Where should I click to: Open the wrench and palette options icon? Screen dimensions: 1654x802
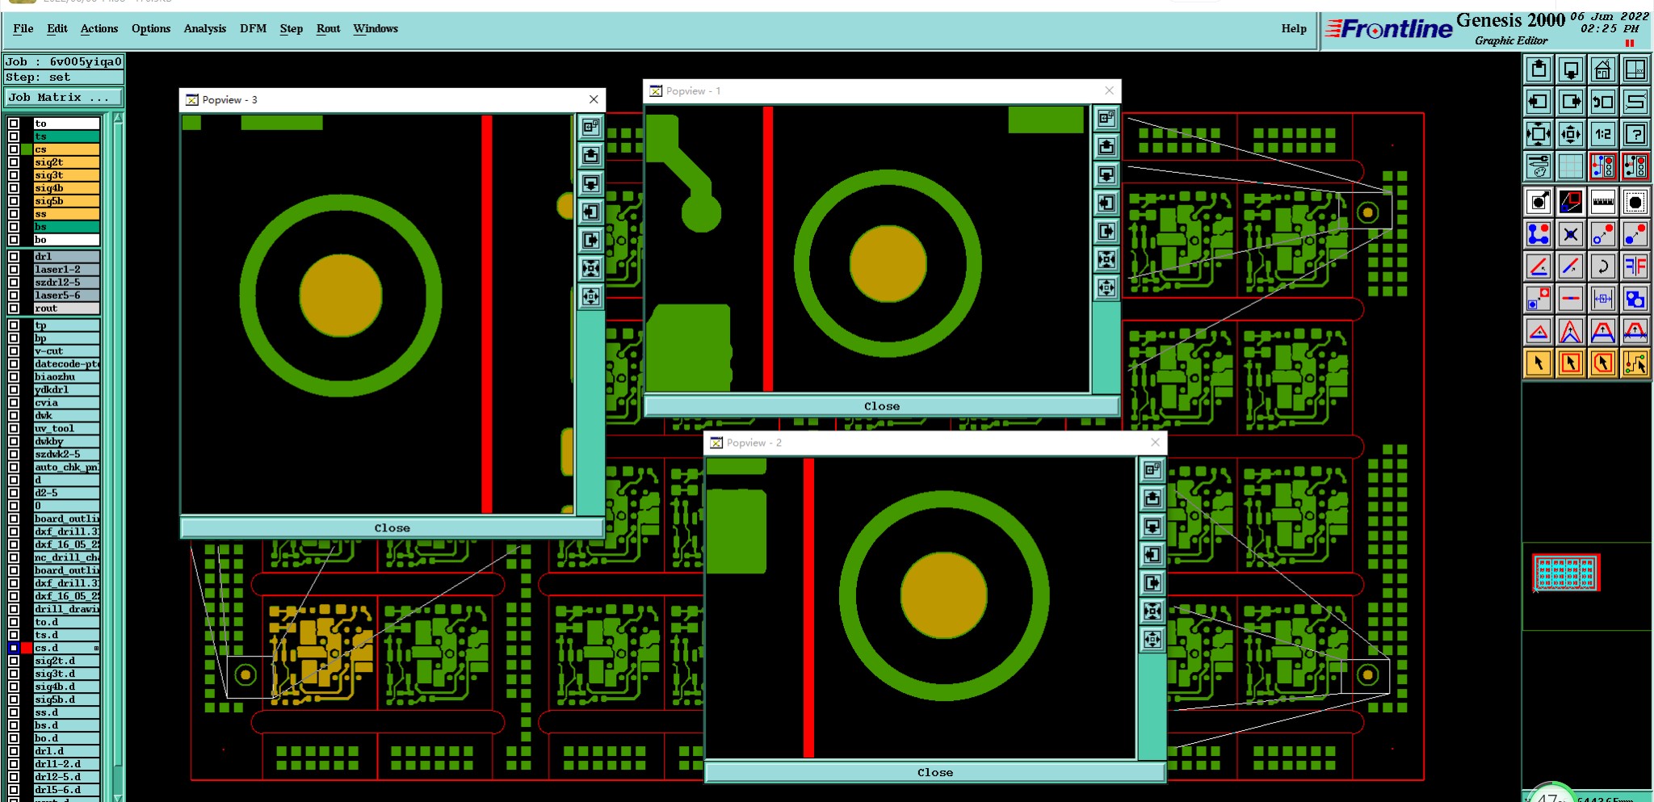[x=1539, y=167]
